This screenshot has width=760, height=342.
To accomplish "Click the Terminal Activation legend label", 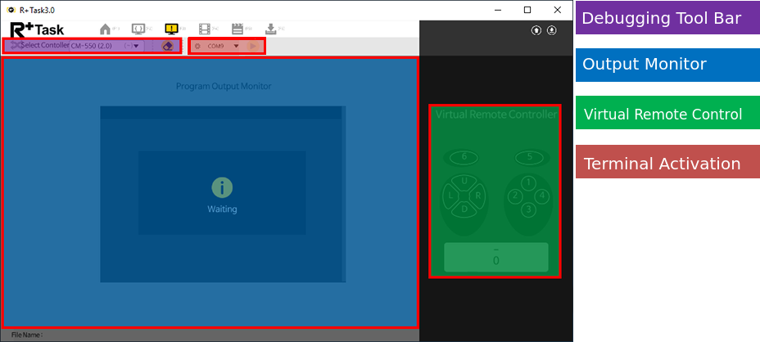I will (x=667, y=161).
